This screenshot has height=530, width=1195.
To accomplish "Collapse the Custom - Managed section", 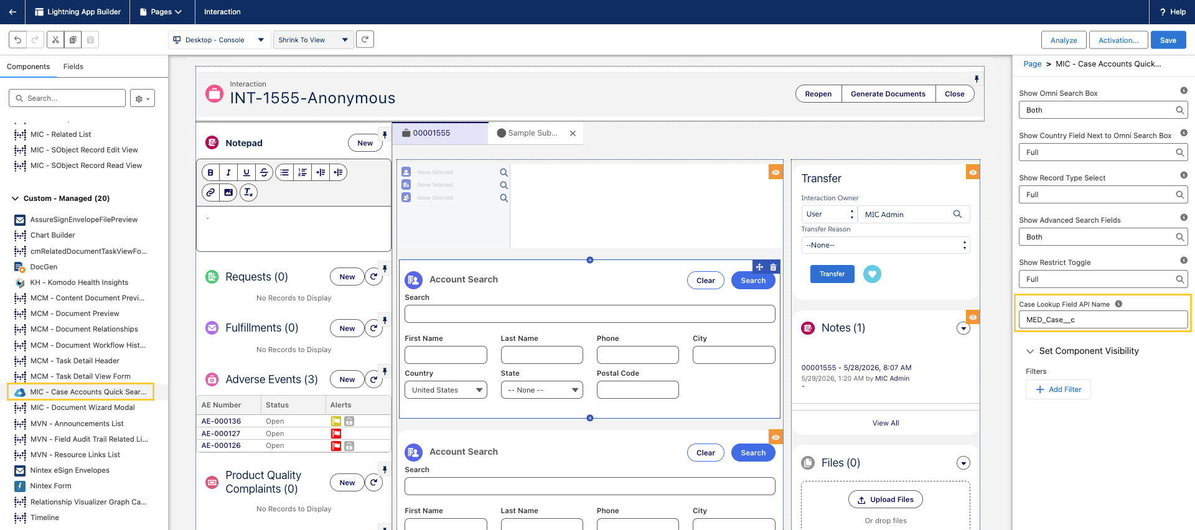I will click(16, 198).
